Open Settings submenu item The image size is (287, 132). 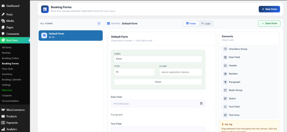point(6,85)
